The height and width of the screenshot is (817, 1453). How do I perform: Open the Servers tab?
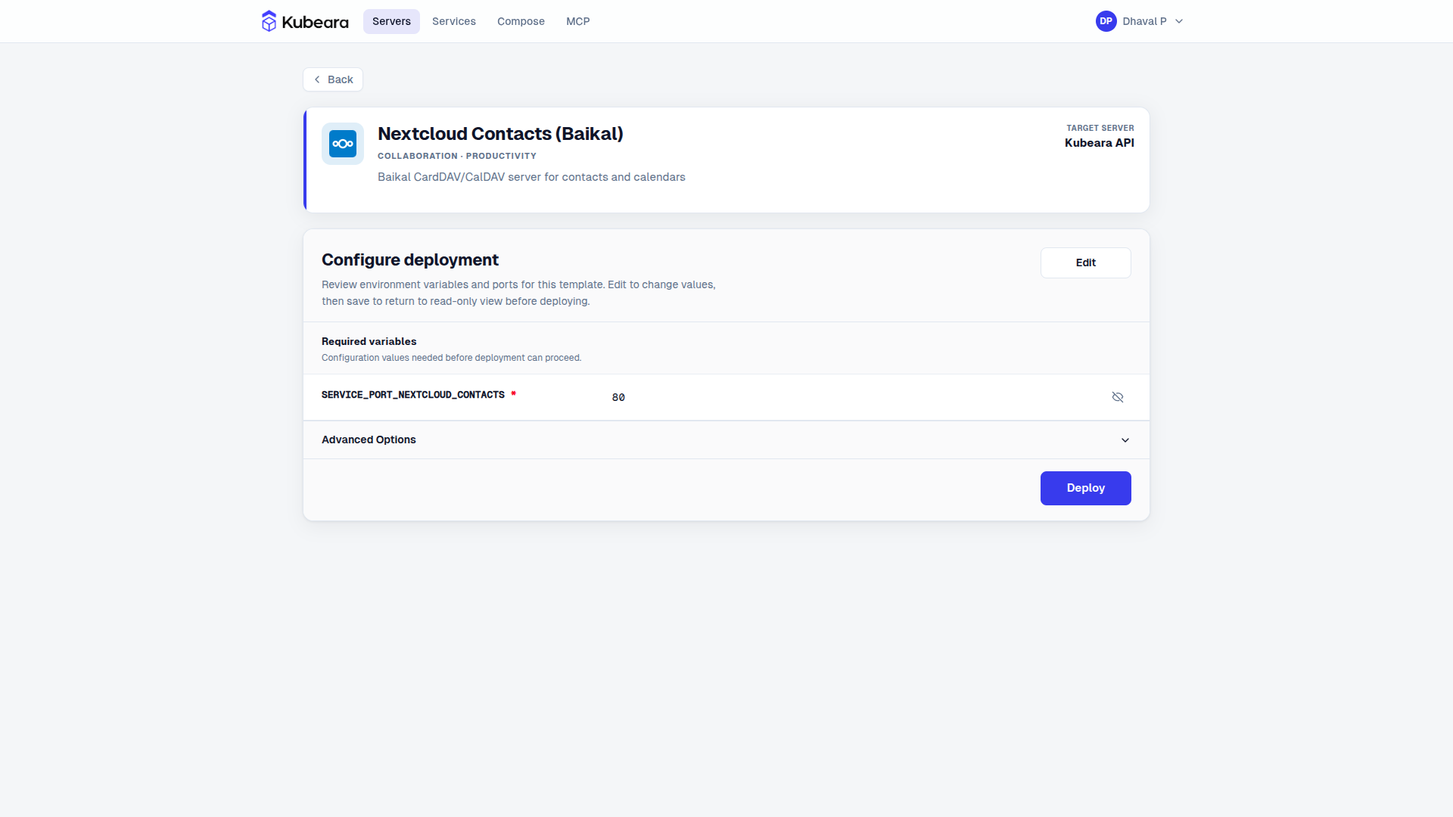(x=391, y=21)
